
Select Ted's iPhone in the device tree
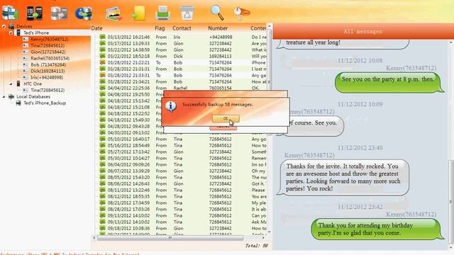point(36,33)
